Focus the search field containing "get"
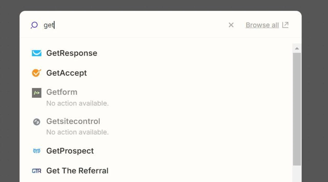The width and height of the screenshot is (328, 182). click(128, 25)
